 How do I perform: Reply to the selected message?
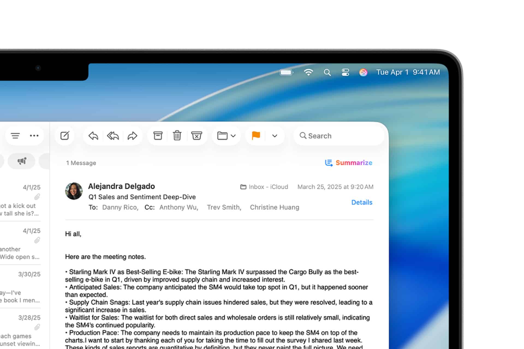[x=93, y=136]
